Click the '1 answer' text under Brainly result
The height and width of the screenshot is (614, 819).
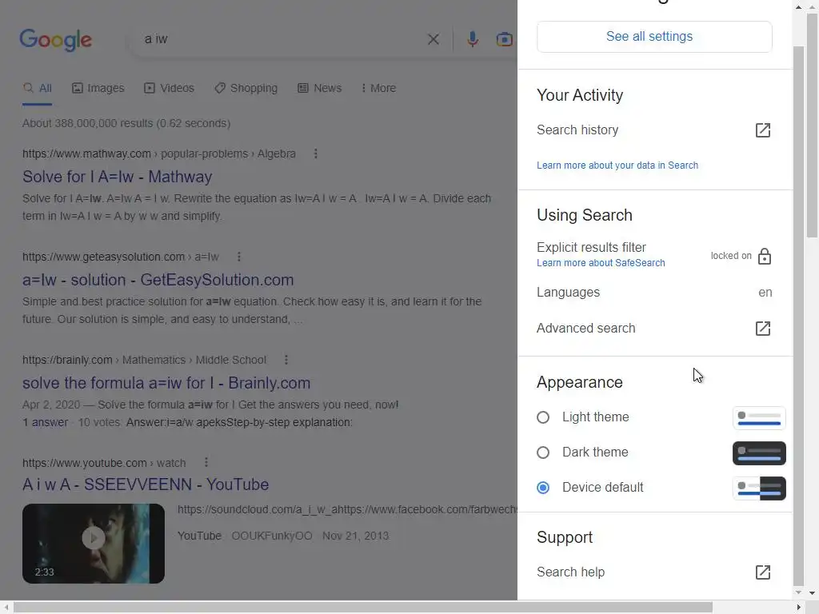(x=45, y=422)
